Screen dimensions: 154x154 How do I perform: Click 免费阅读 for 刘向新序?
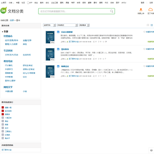coord(151,59)
